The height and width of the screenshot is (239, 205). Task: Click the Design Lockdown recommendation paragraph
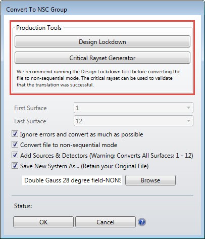98,78
